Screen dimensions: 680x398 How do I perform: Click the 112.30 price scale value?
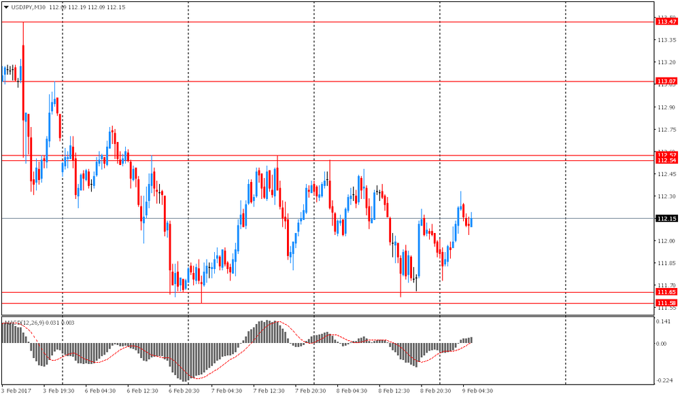666,196
